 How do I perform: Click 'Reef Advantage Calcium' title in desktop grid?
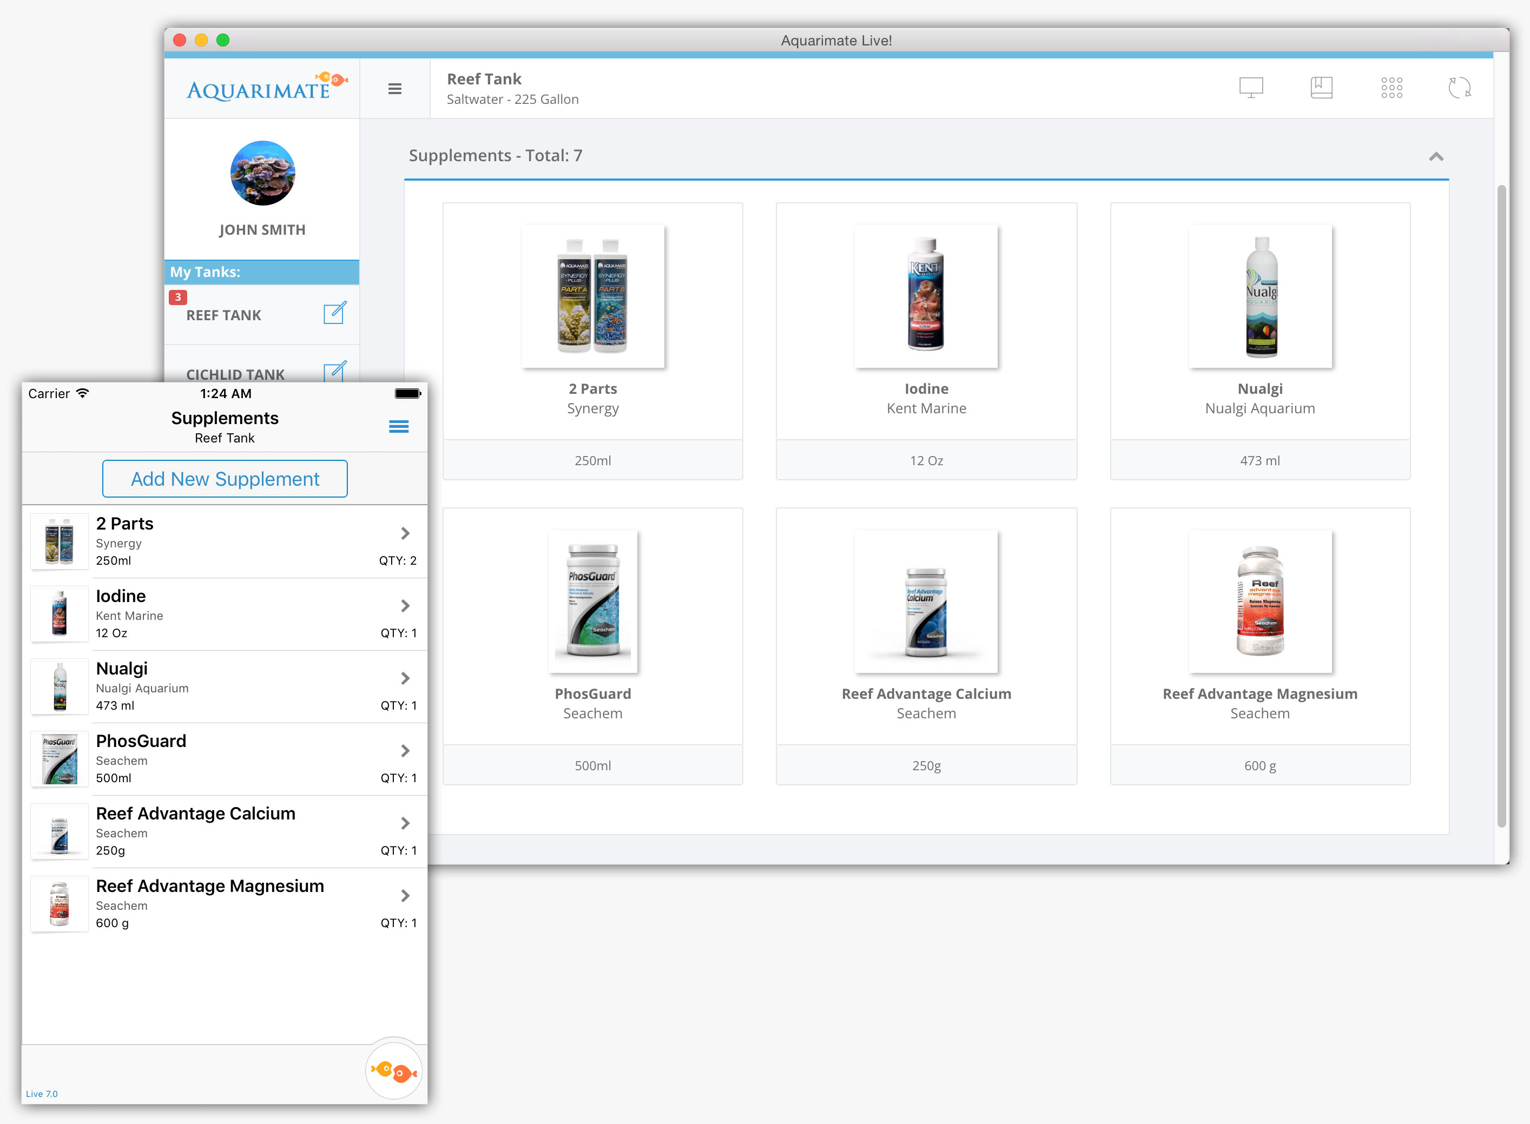926,694
